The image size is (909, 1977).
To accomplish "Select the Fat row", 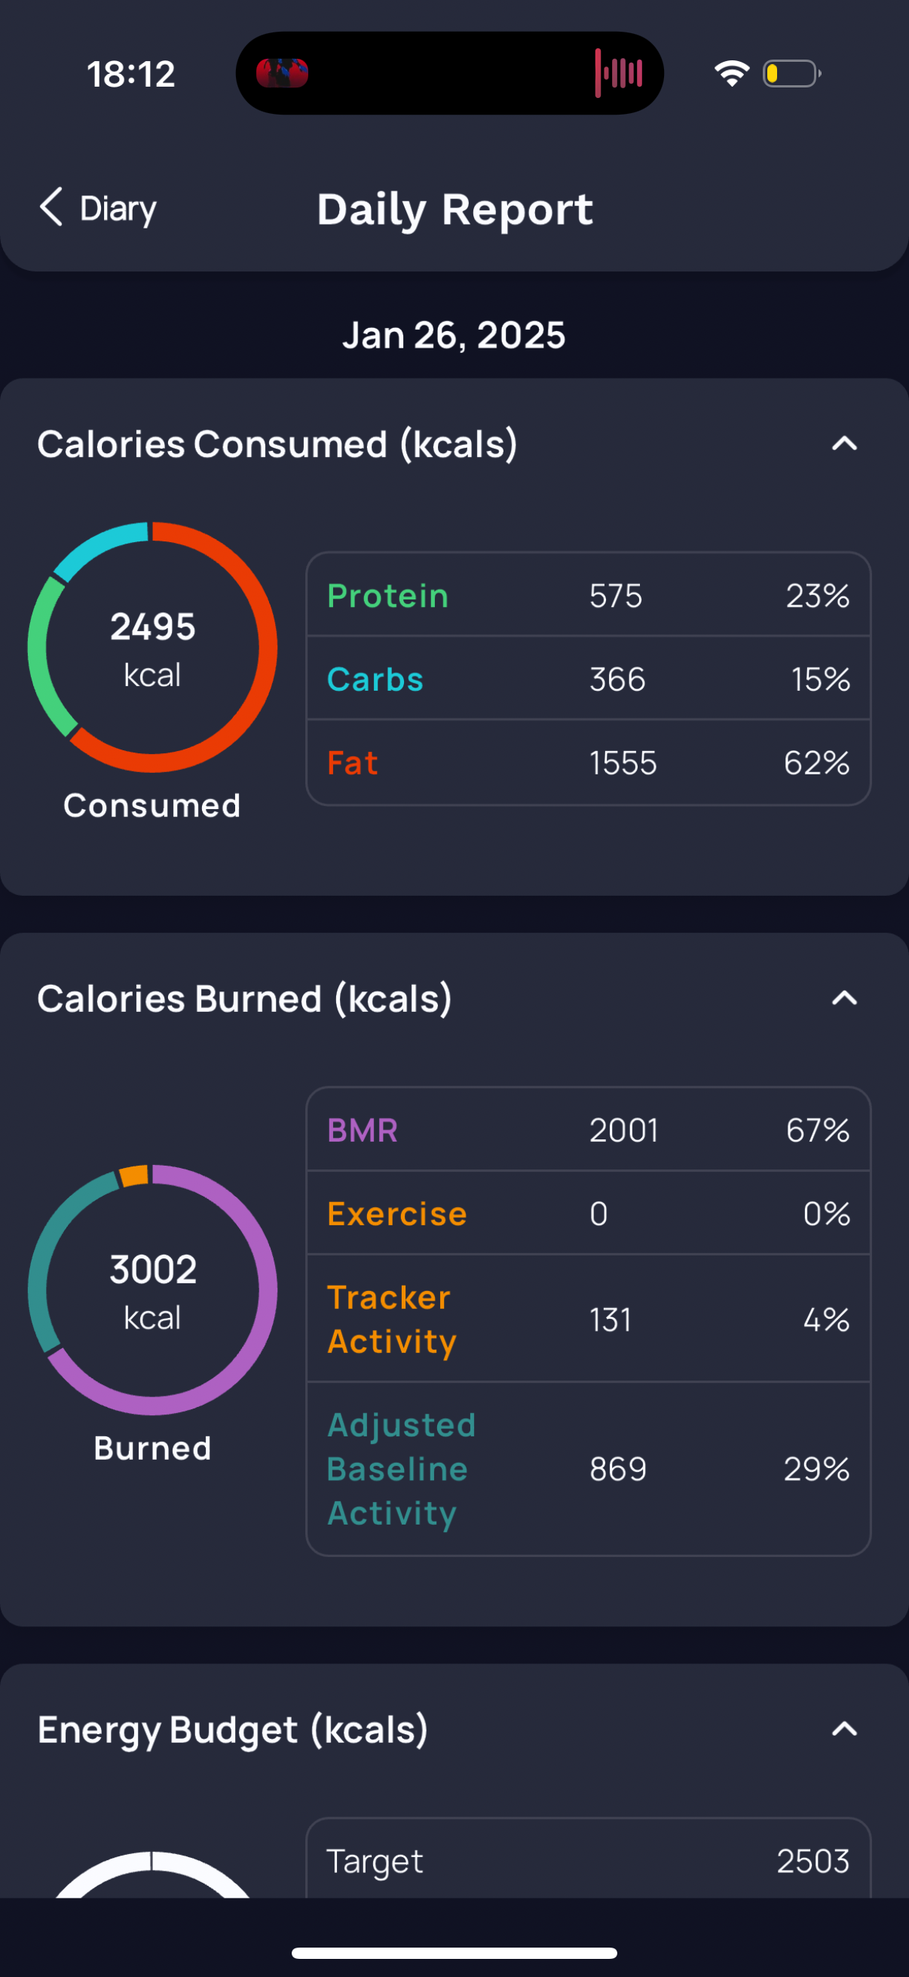I will pos(589,763).
